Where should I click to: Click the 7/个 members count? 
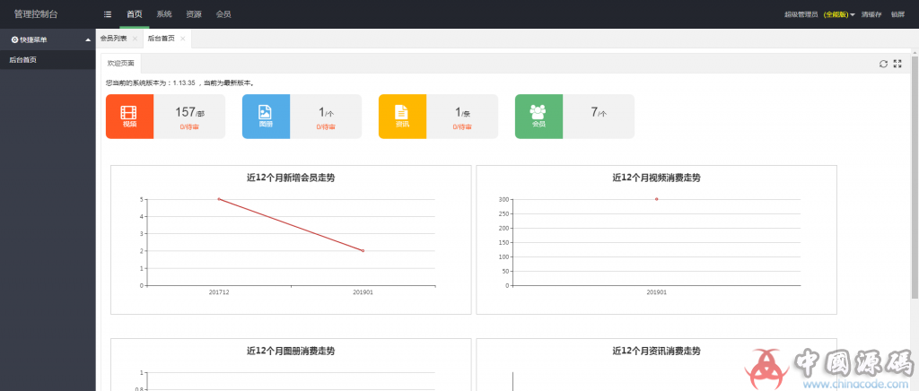point(599,112)
